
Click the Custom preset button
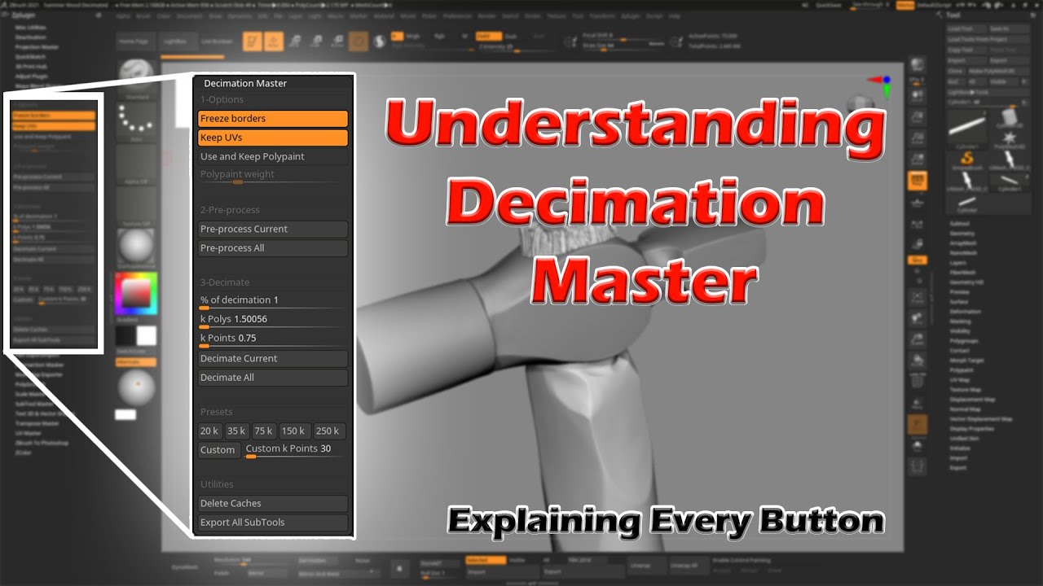[218, 450]
